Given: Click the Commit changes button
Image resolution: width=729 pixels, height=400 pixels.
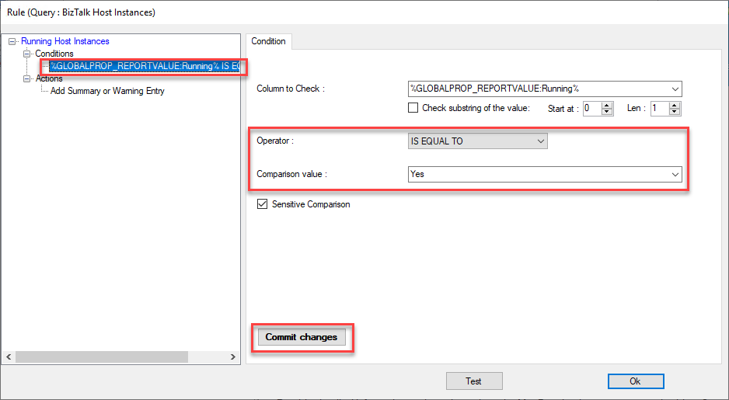Looking at the screenshot, I should click(302, 337).
